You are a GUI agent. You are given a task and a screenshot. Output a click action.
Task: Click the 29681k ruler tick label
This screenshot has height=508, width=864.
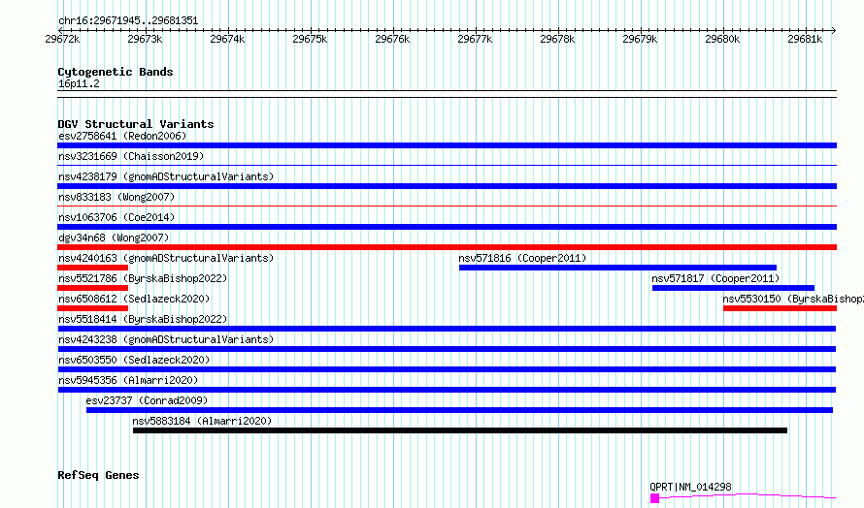click(805, 39)
